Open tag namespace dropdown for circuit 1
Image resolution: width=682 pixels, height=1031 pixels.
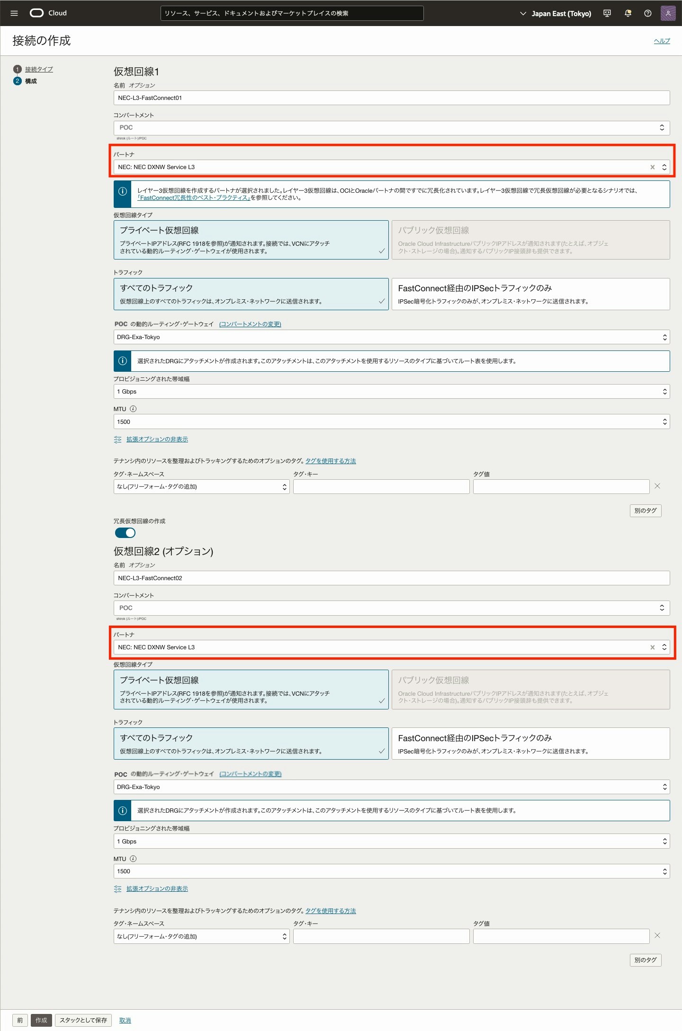click(x=202, y=487)
